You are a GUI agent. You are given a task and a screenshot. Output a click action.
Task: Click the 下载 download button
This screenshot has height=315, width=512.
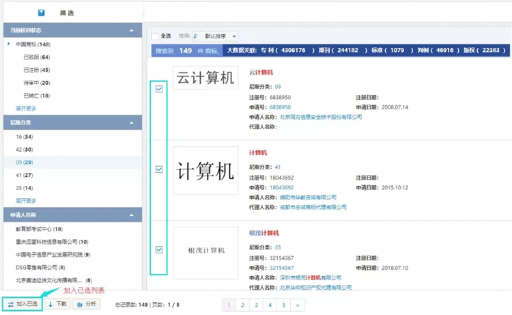(x=58, y=303)
